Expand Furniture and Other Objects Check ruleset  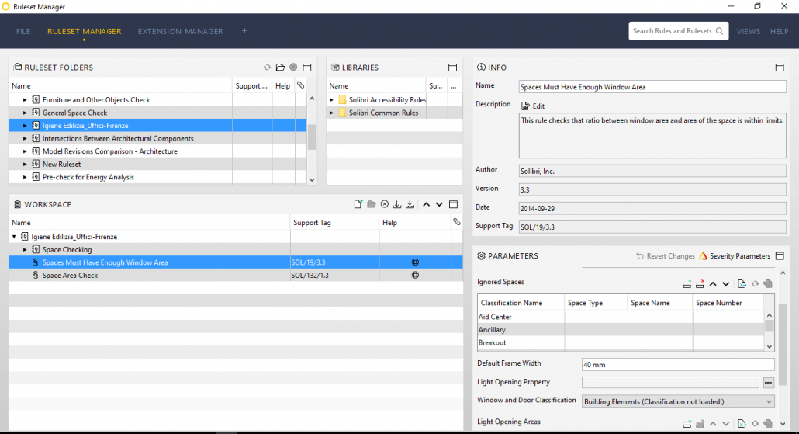click(25, 100)
